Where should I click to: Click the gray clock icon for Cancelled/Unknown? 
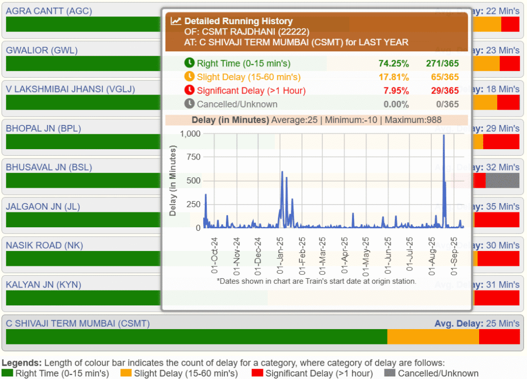[189, 104]
